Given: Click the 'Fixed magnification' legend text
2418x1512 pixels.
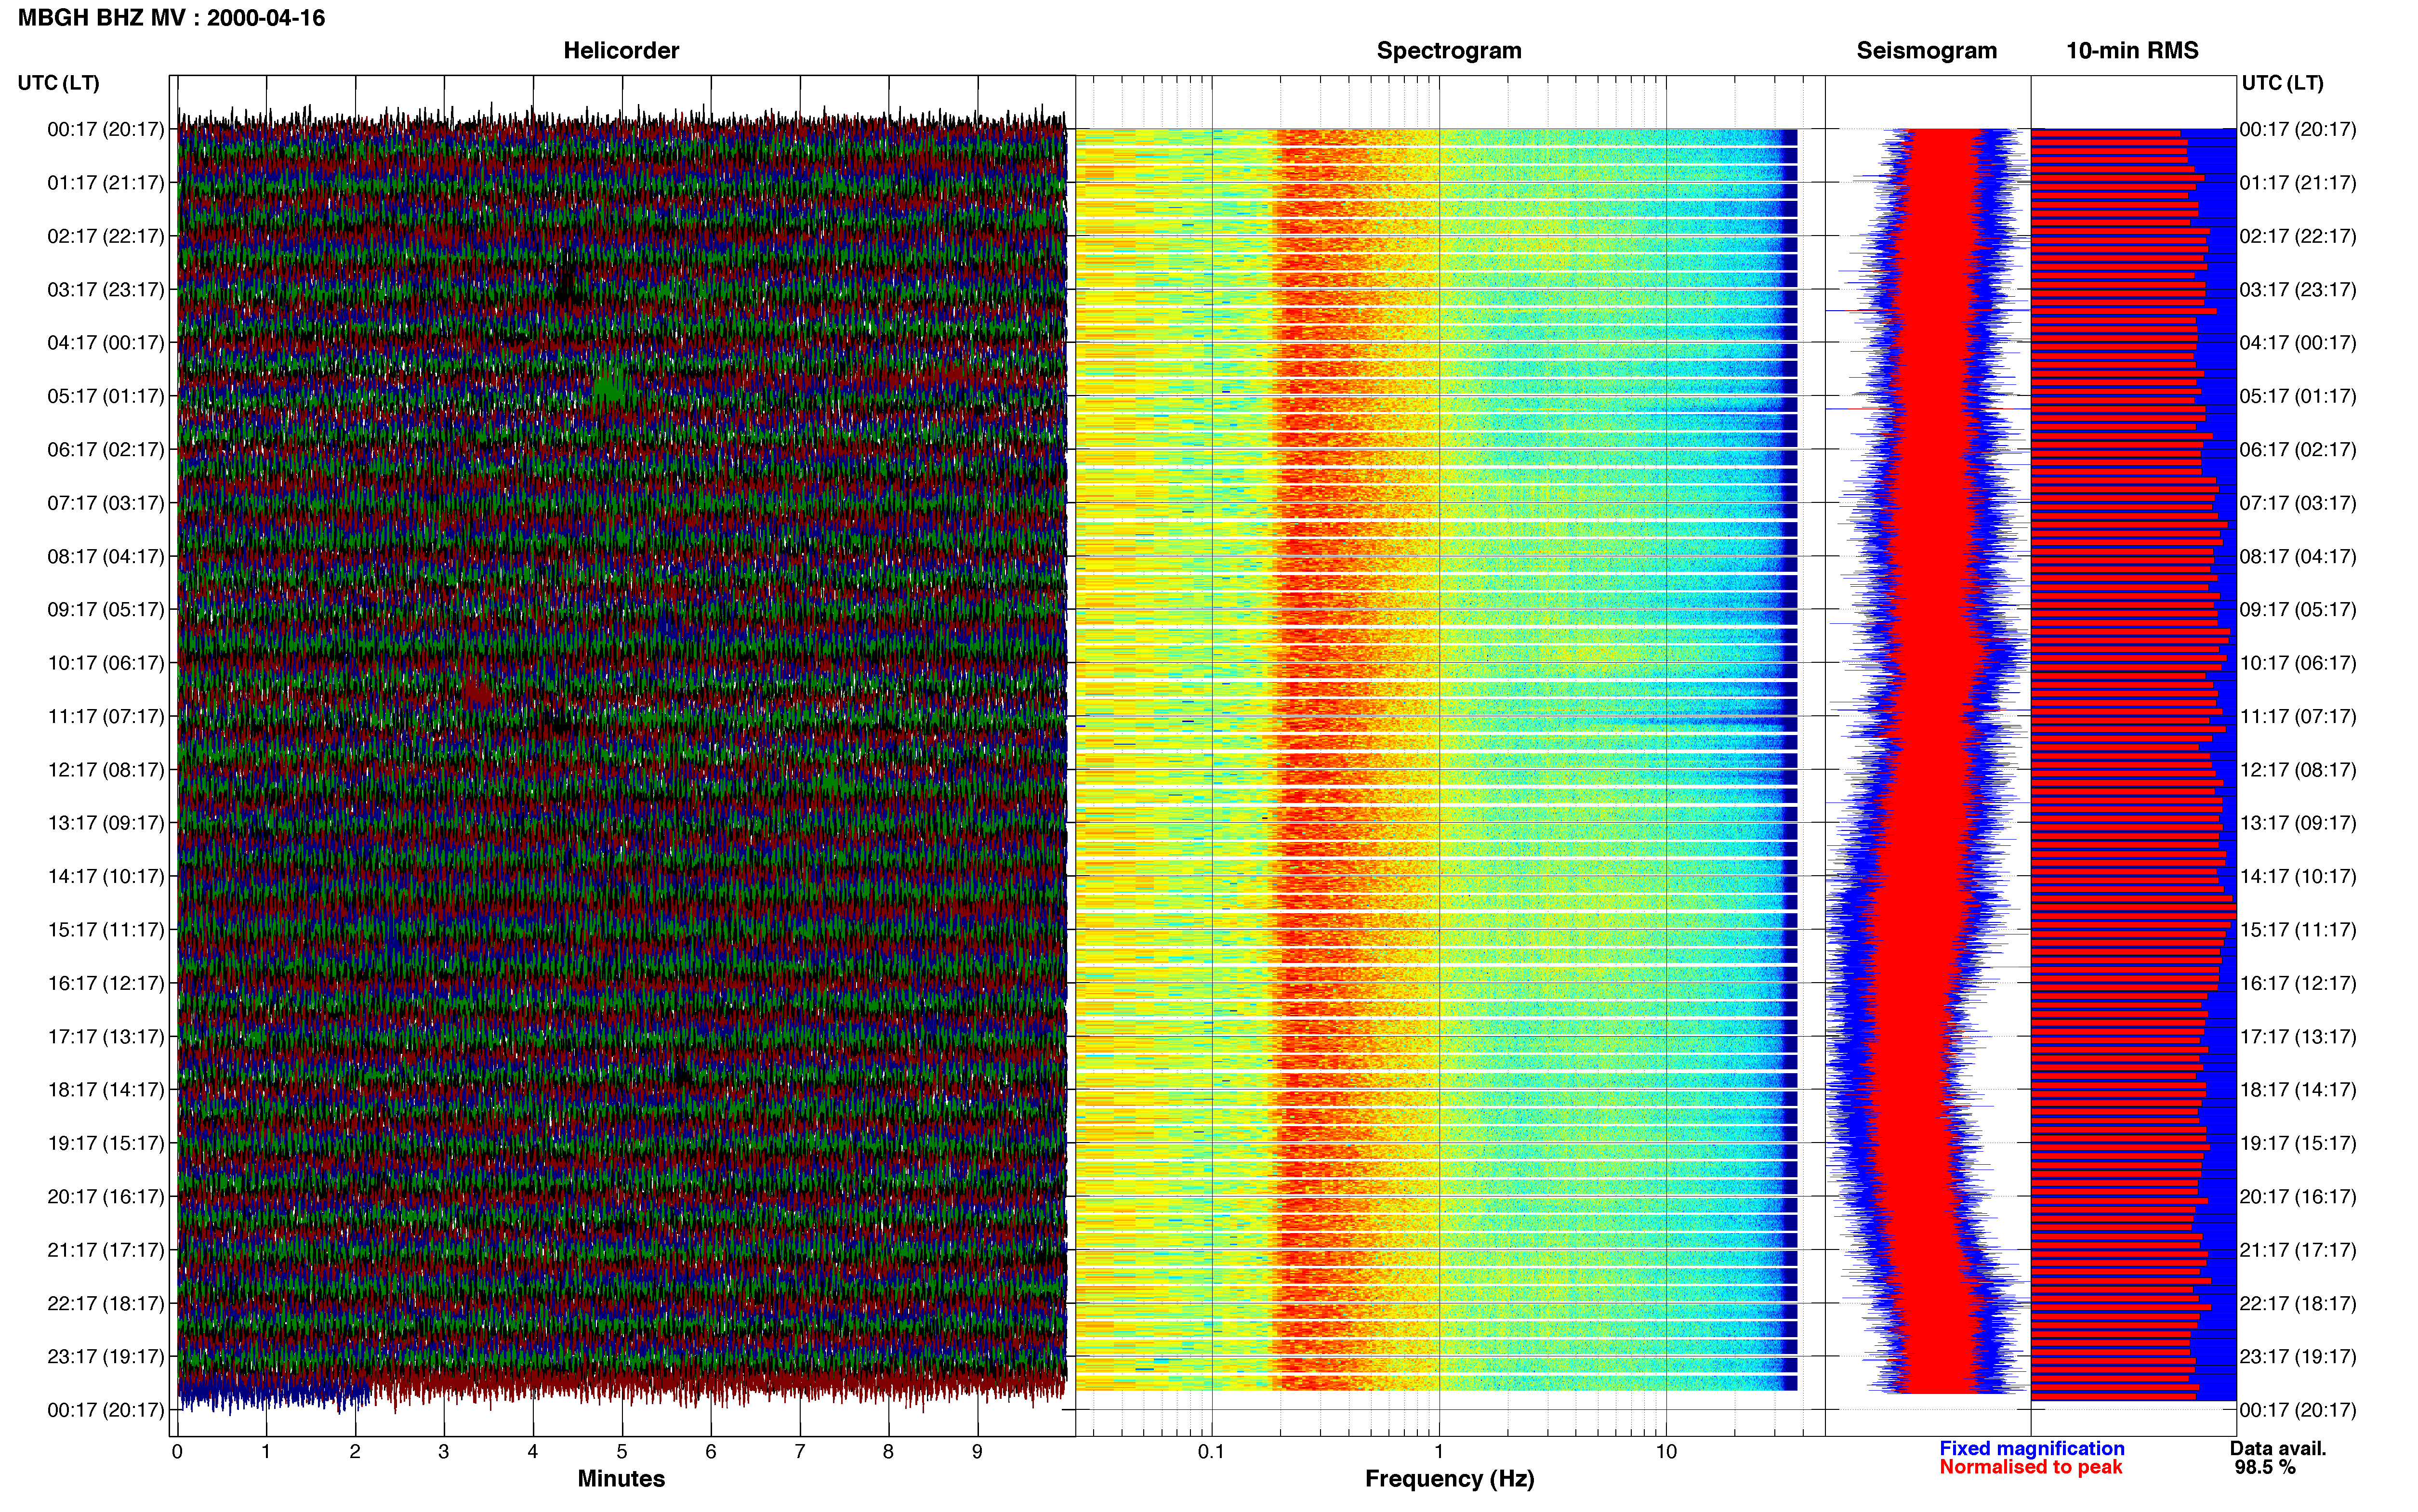Looking at the screenshot, I should 2031,1448.
